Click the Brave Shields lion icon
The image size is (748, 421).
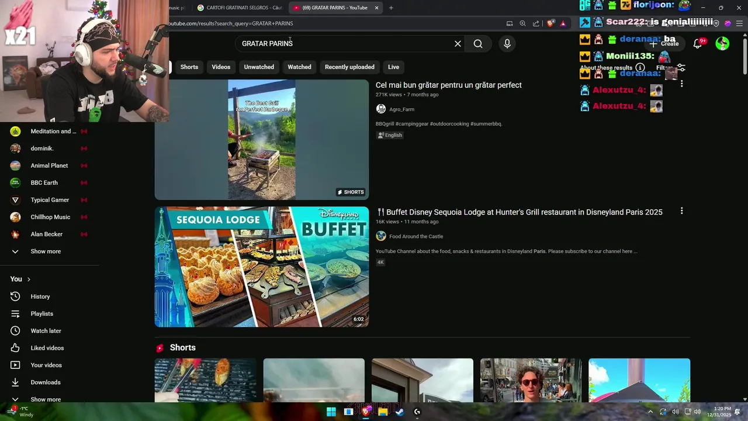[x=550, y=23]
